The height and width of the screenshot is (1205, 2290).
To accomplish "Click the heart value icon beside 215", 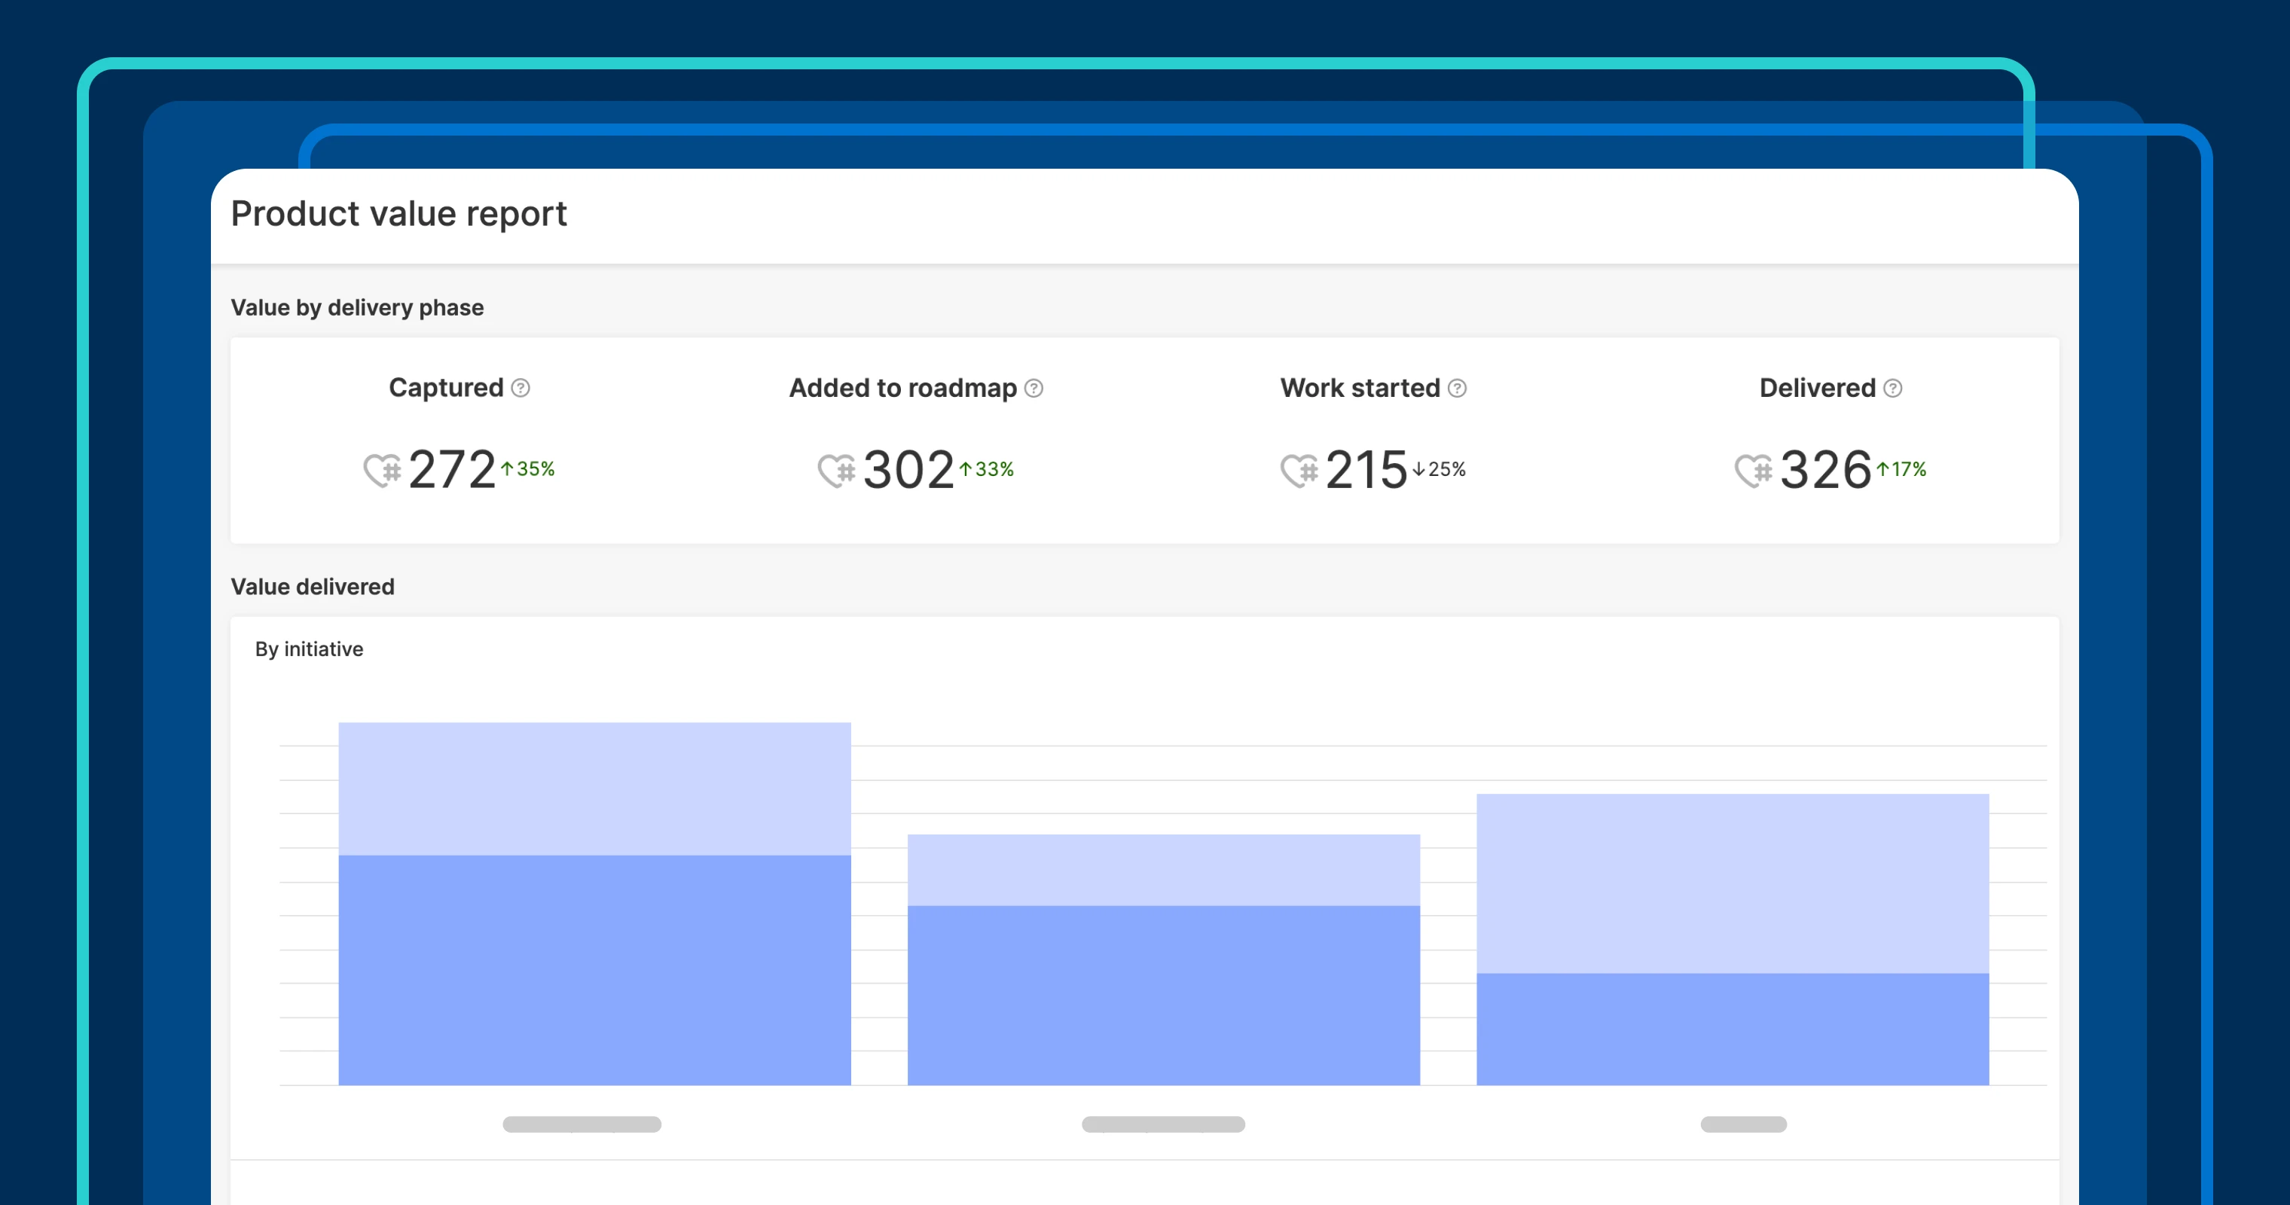I will (1299, 470).
